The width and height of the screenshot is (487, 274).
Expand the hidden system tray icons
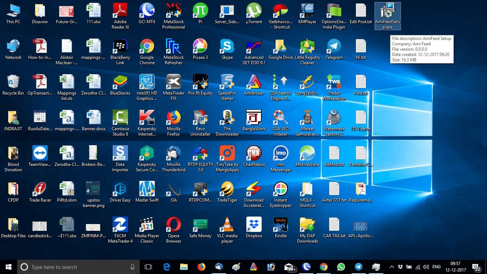[391, 267]
